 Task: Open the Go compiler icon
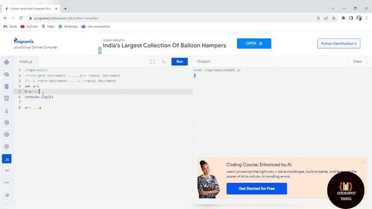point(6,171)
